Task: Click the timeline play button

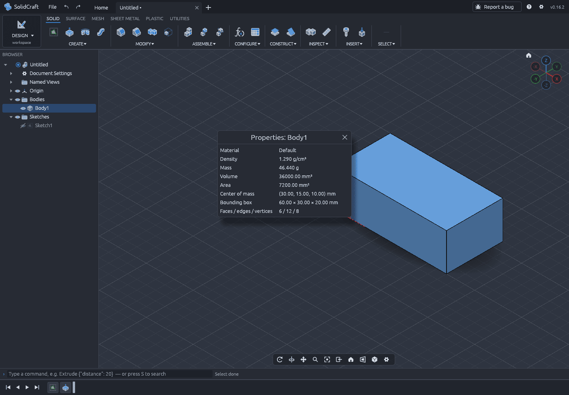Action: pos(27,387)
